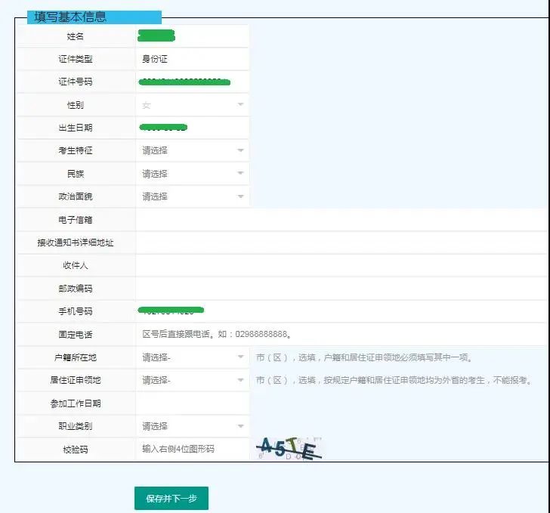The height and width of the screenshot is (513, 550).
Task: Focus the 固定电话 landline input field
Action: pos(341,334)
